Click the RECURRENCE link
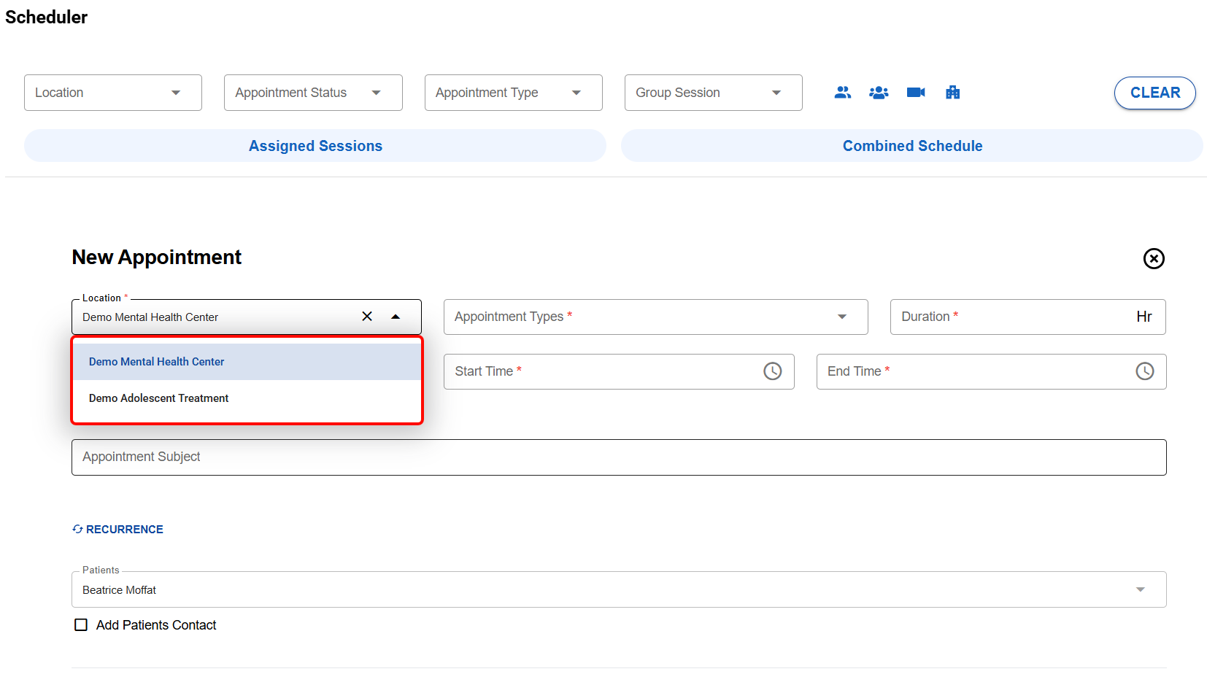 (118, 530)
